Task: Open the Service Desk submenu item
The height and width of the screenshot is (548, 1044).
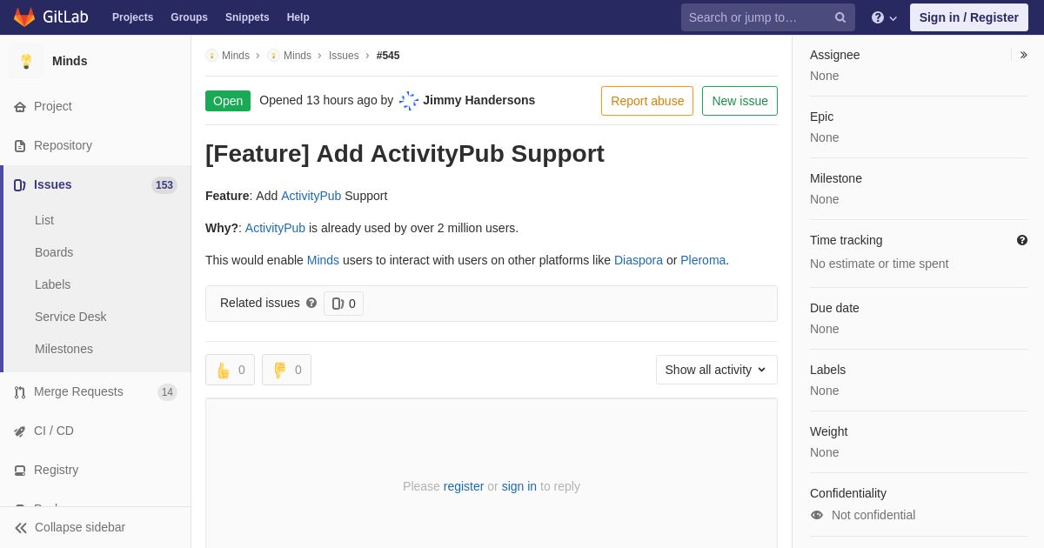Action: 70,317
